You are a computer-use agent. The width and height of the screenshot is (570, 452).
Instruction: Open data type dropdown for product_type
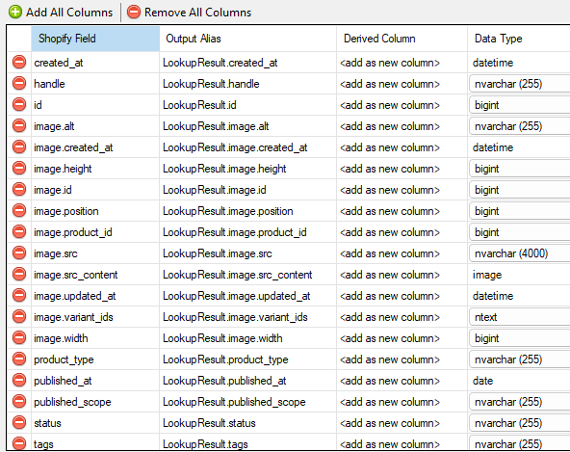520,359
